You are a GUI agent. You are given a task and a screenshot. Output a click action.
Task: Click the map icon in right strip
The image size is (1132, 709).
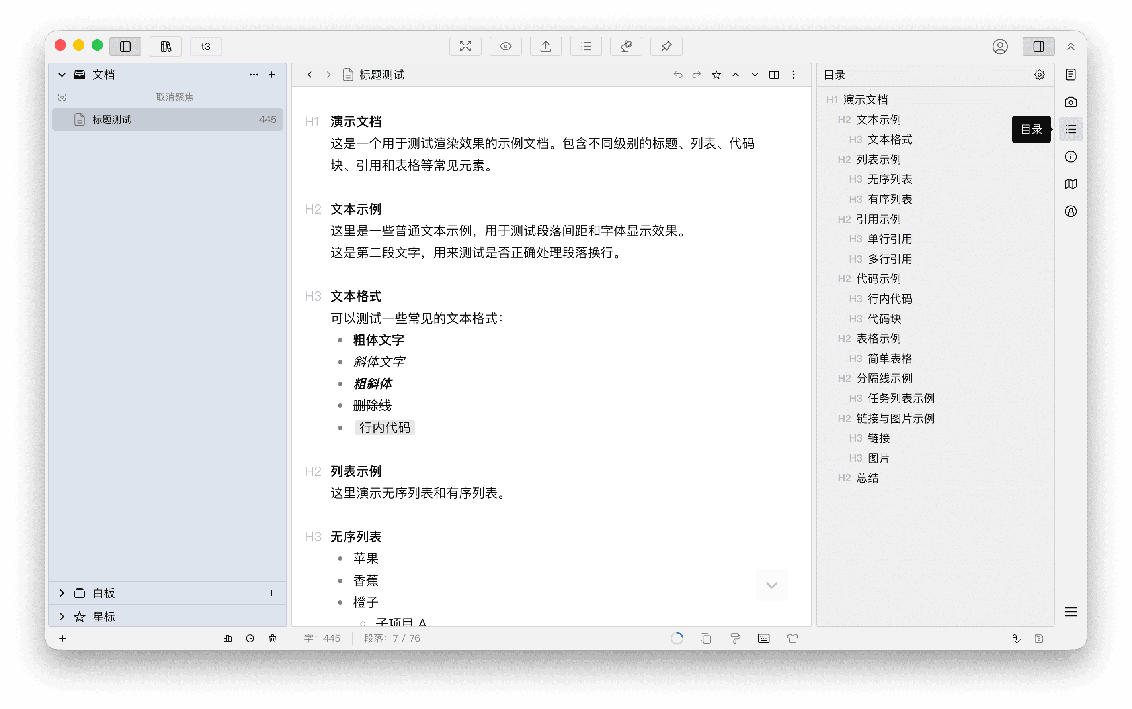click(1070, 184)
